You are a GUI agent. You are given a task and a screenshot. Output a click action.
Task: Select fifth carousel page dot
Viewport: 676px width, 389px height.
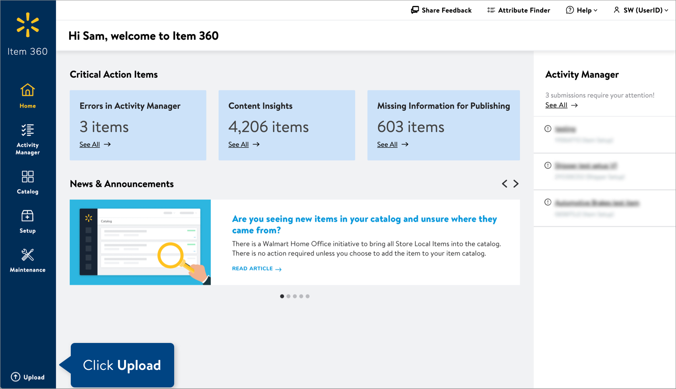pos(307,296)
